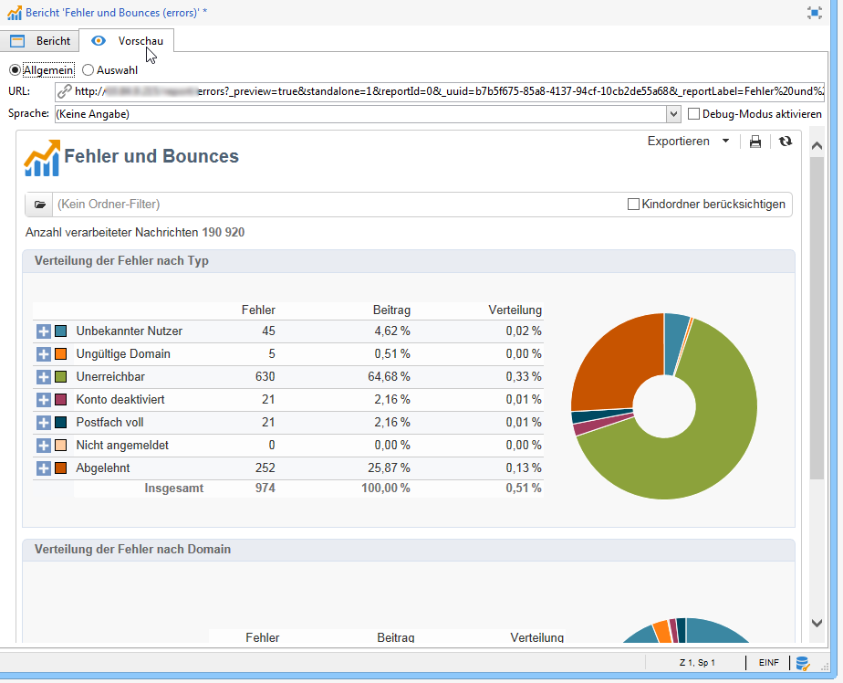The width and height of the screenshot is (843, 683).
Task: Click the Verteilung column header
Action: pos(515,310)
